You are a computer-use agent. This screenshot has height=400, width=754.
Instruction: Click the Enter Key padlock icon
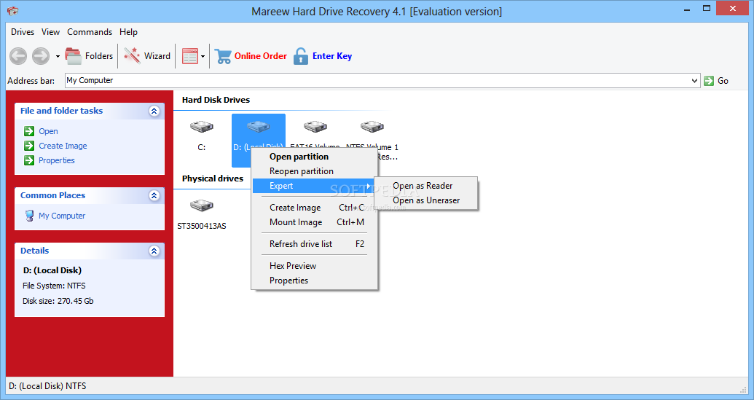pyautogui.click(x=301, y=56)
